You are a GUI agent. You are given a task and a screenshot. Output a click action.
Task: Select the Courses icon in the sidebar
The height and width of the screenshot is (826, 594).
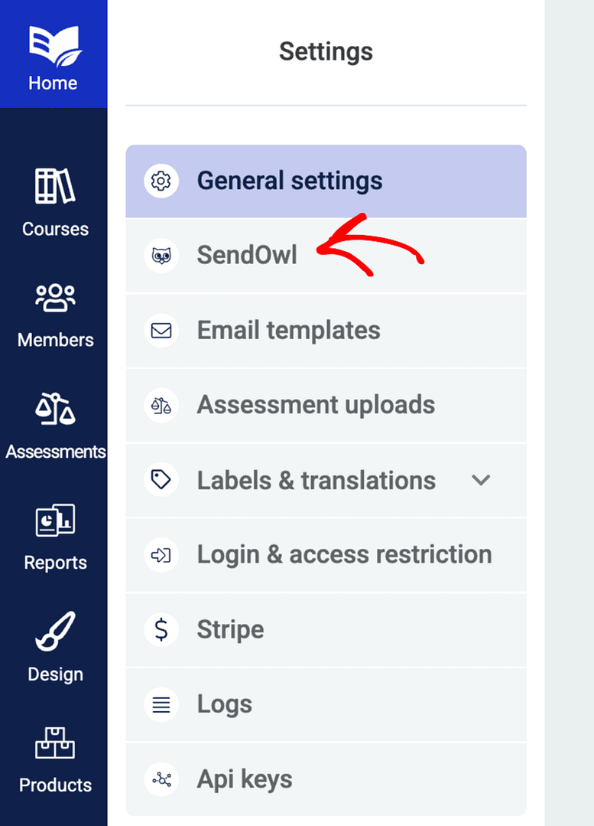[x=54, y=181]
